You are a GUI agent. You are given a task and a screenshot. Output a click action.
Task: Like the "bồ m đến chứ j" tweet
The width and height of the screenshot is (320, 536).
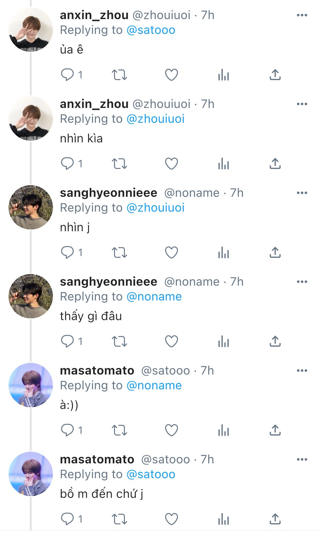pos(172,519)
